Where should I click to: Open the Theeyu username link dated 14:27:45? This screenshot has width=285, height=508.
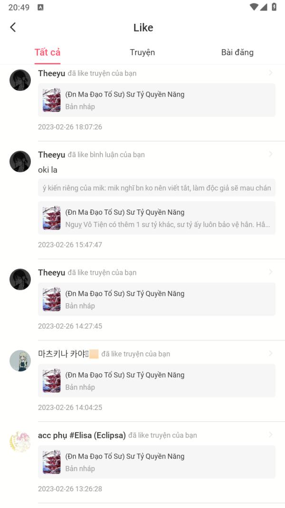(x=52, y=272)
